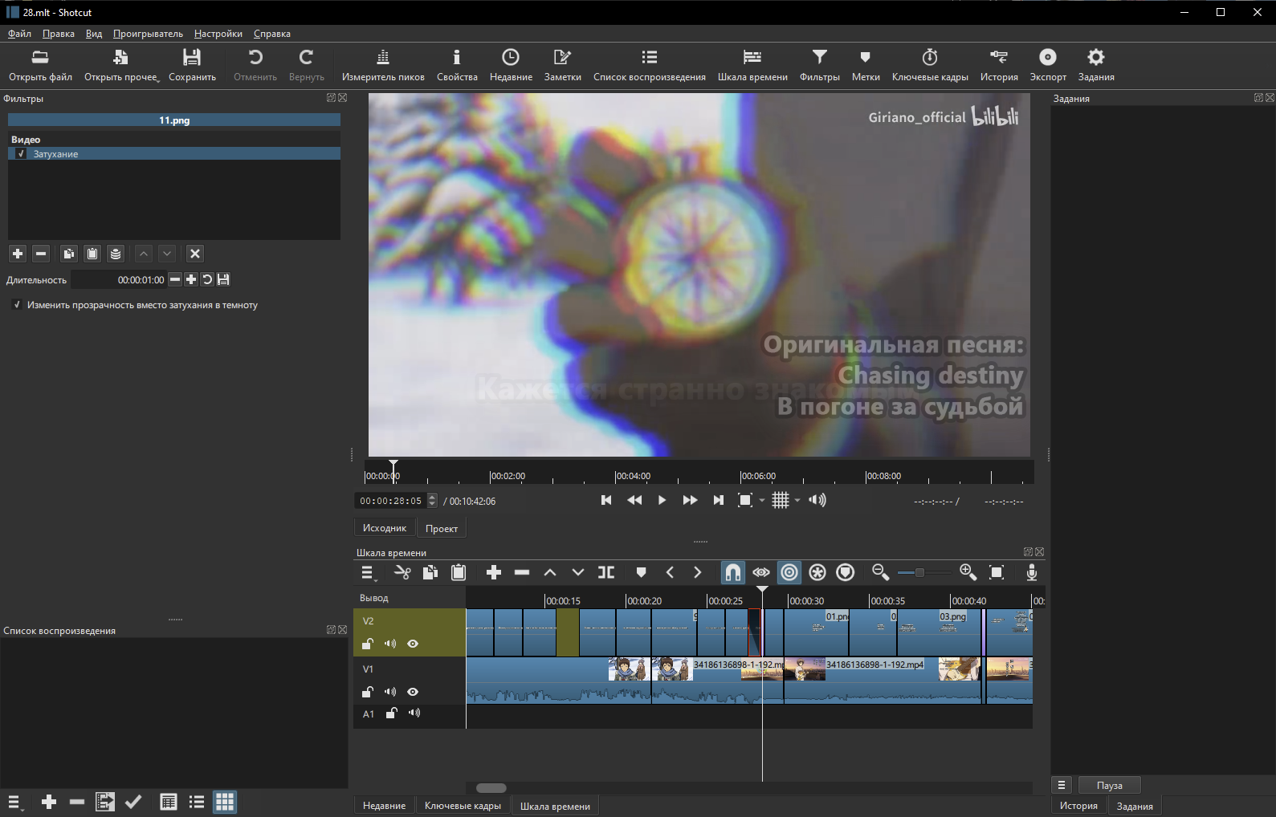Screen dimensions: 1276x817
Task: Open the Проигрыватель menu
Action: click(148, 34)
